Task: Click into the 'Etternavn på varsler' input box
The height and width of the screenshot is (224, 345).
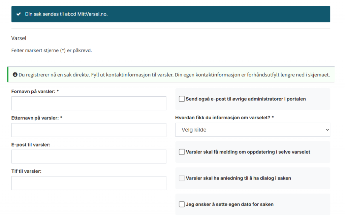Action: 89,130
